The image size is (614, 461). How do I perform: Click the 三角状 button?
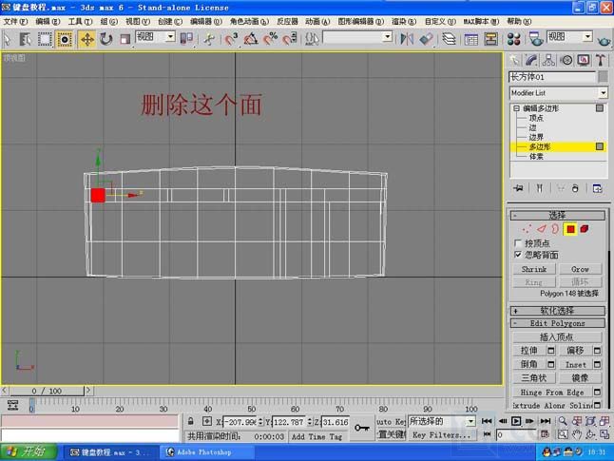click(x=534, y=378)
